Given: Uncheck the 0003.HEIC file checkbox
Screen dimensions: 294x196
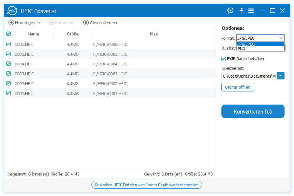Looking at the screenshot, I should point(9,74).
